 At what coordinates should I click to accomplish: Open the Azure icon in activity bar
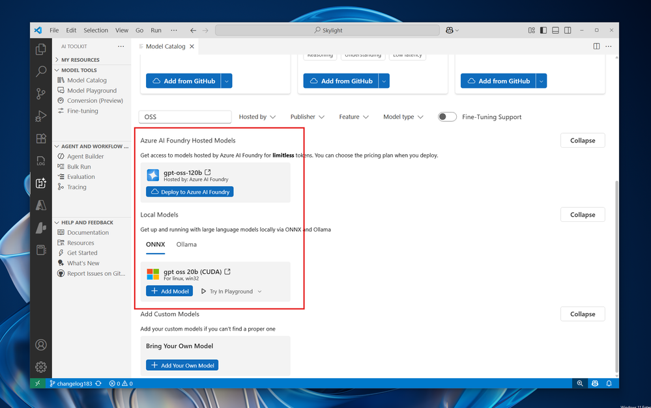tap(40, 205)
